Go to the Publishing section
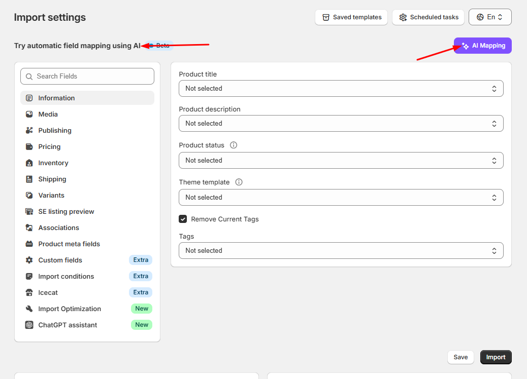527x379 pixels. 87,130
